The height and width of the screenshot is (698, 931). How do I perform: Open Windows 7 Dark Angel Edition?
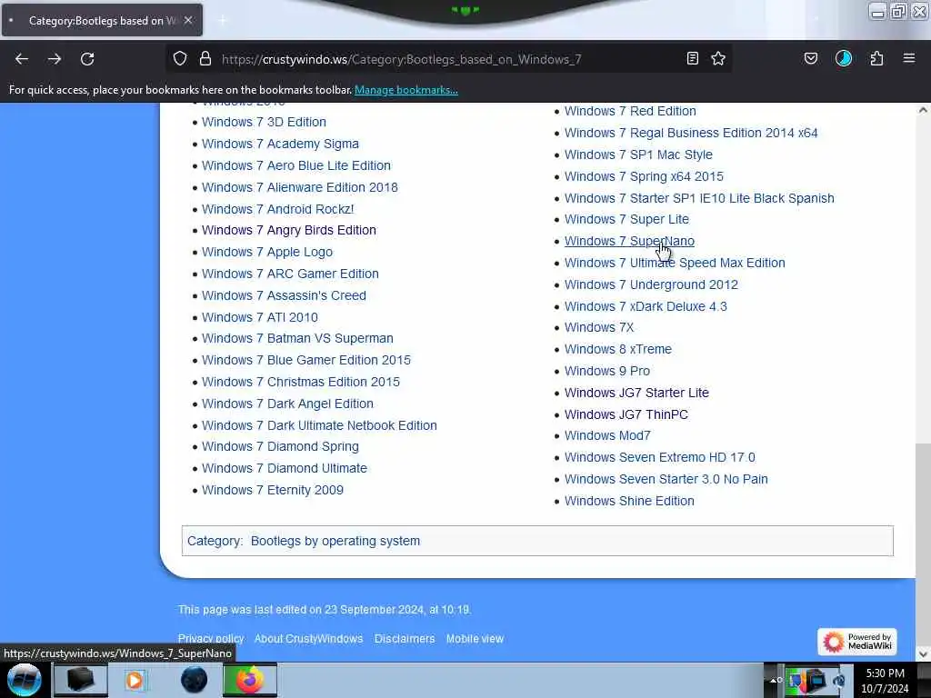[x=287, y=404]
